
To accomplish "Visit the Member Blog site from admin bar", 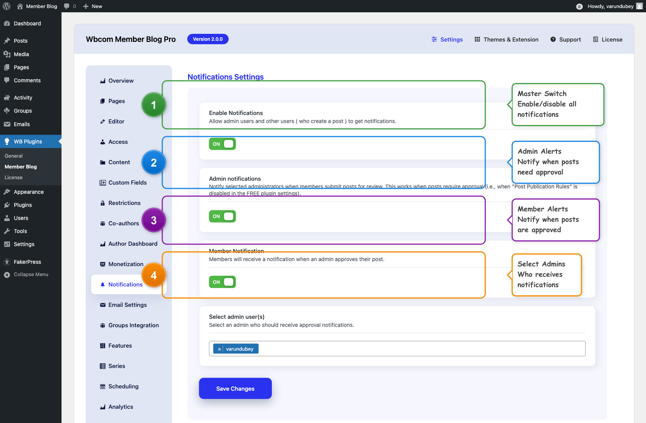I will click(x=37, y=6).
